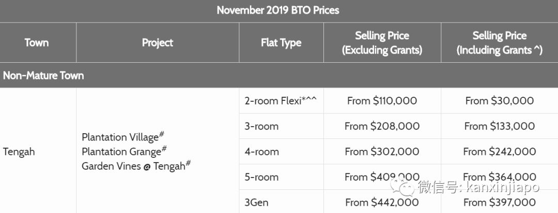
Task: Click the From $110,000 price cell
Action: (382, 101)
